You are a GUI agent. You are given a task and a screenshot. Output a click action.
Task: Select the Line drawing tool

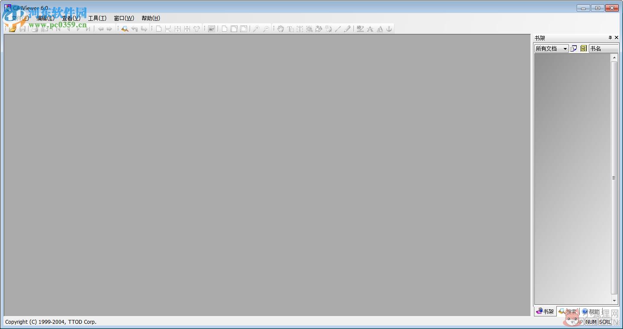338,29
